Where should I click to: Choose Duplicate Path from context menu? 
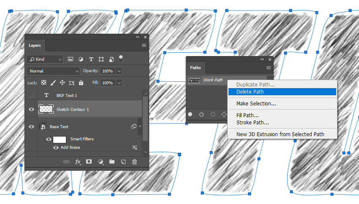(x=282, y=85)
